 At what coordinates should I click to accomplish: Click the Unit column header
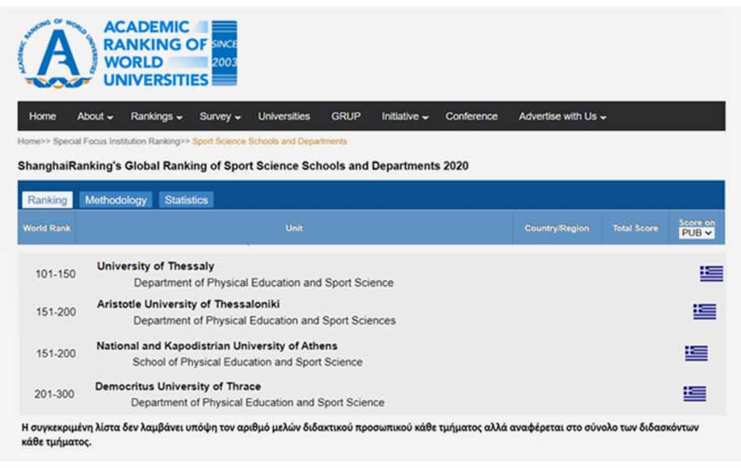pyautogui.click(x=293, y=228)
